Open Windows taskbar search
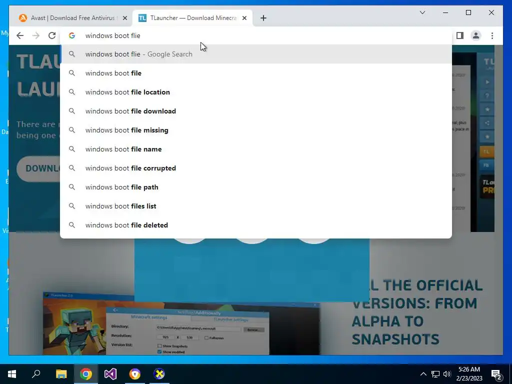 (x=36, y=374)
